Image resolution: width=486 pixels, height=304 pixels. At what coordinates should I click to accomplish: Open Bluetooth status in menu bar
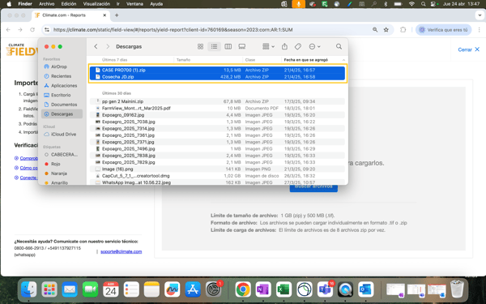[x=386, y=4]
